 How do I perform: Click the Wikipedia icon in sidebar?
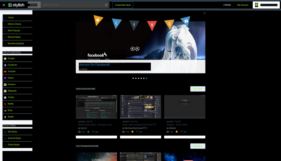click(x=5, y=91)
